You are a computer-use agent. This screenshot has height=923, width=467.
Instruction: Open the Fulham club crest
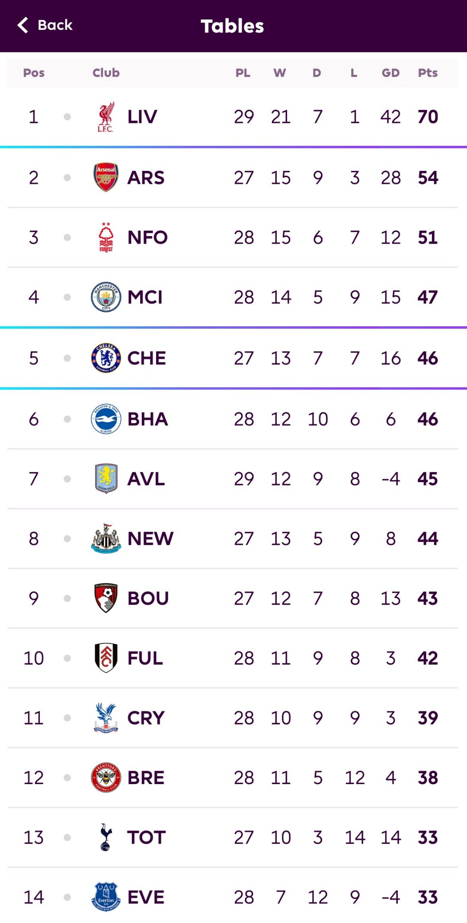pyautogui.click(x=106, y=658)
